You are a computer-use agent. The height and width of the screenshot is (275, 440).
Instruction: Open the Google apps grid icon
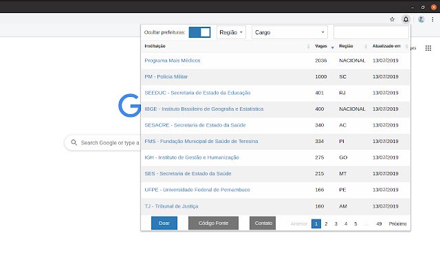click(428, 48)
